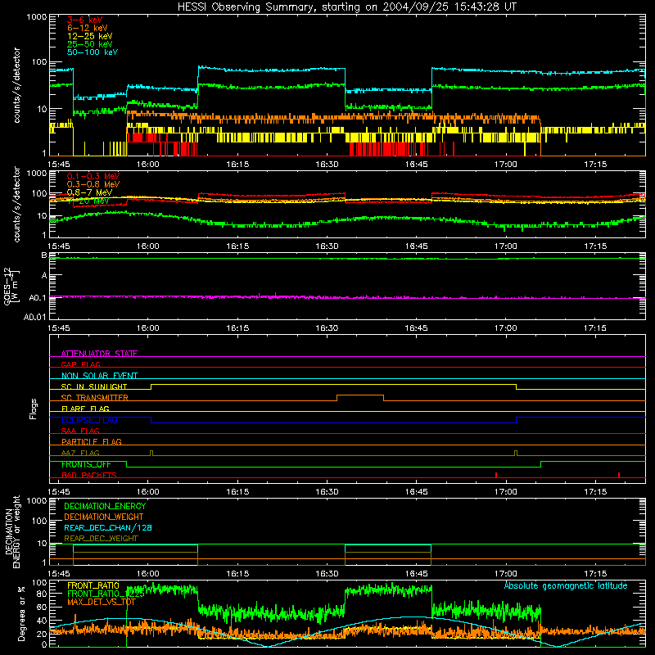Select the 3-6 keV legend label
Image resolution: width=655 pixels, height=655 pixels.
click(85, 20)
